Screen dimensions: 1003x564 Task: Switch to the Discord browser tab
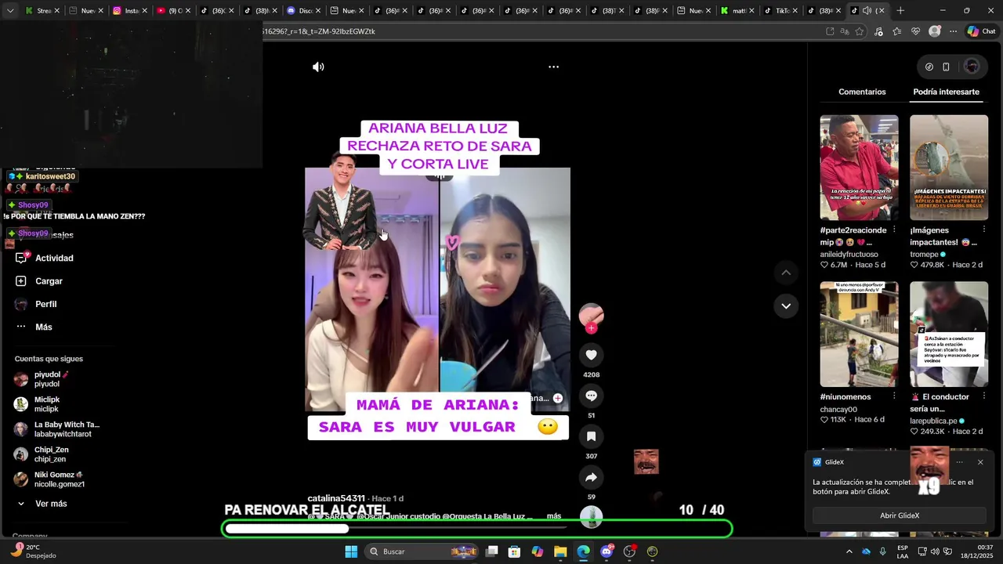[x=302, y=10]
